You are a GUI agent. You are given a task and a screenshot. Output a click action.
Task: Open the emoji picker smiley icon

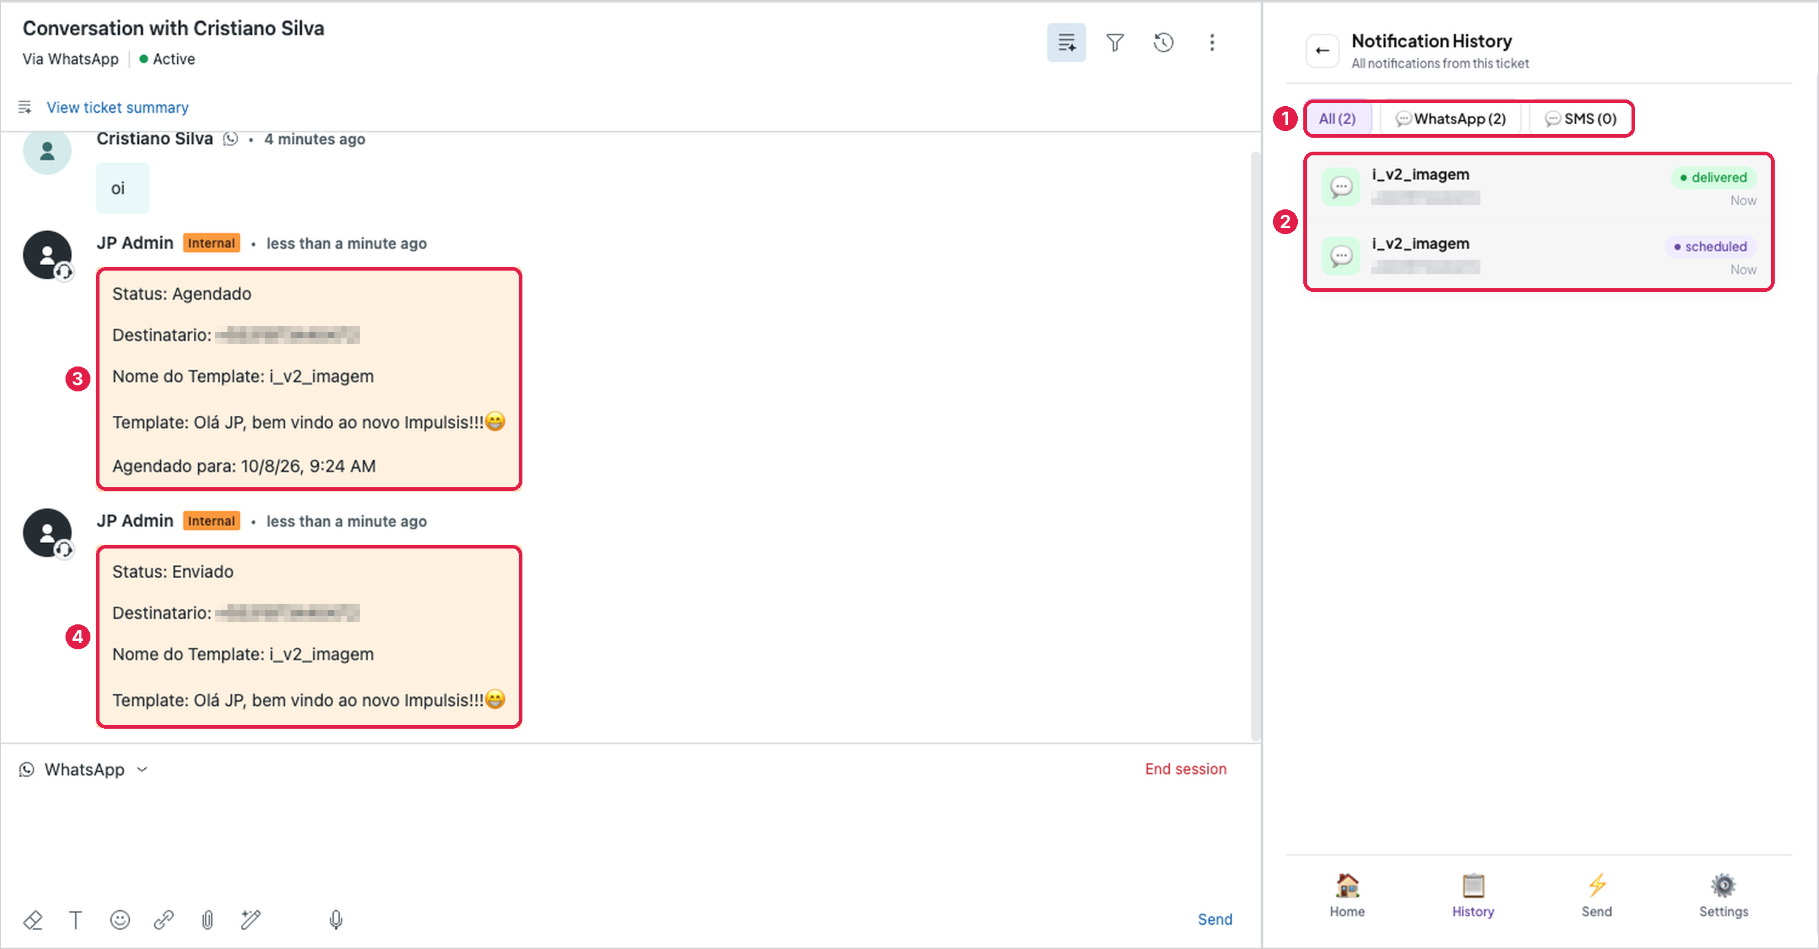(x=120, y=919)
